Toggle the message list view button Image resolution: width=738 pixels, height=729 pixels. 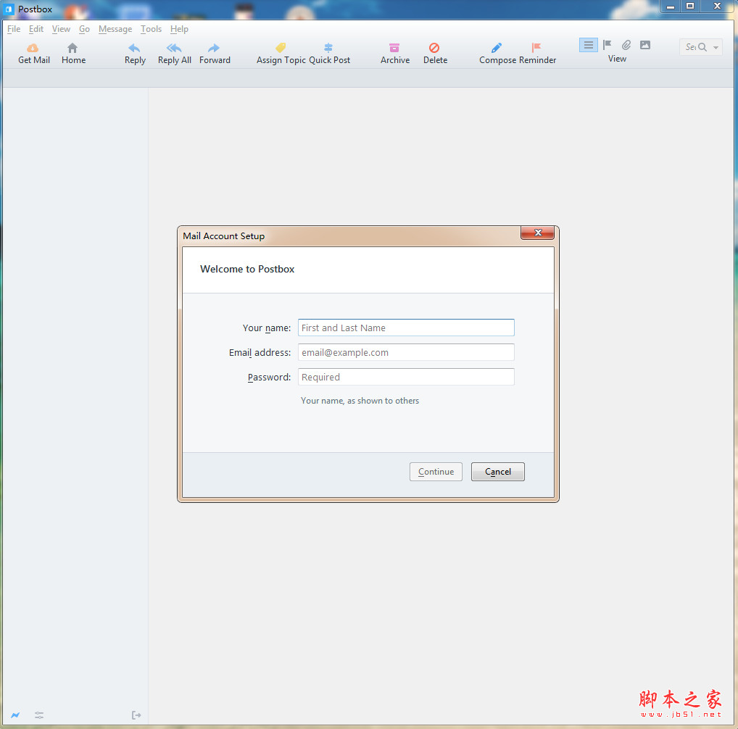tap(588, 45)
